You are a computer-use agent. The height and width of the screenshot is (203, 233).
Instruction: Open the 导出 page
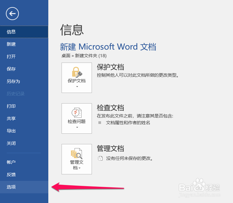pyautogui.click(x=24, y=131)
